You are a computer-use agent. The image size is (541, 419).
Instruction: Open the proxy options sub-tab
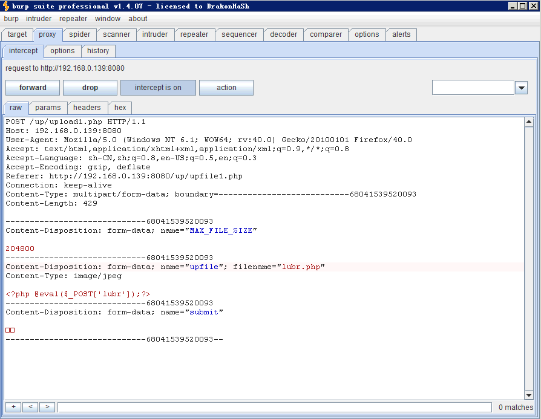pos(62,51)
